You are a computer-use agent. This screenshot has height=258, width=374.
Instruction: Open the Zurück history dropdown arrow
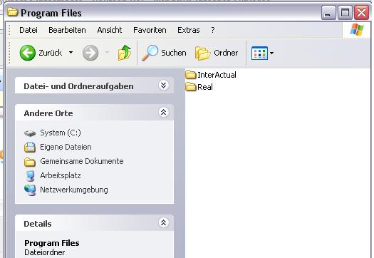coord(71,53)
